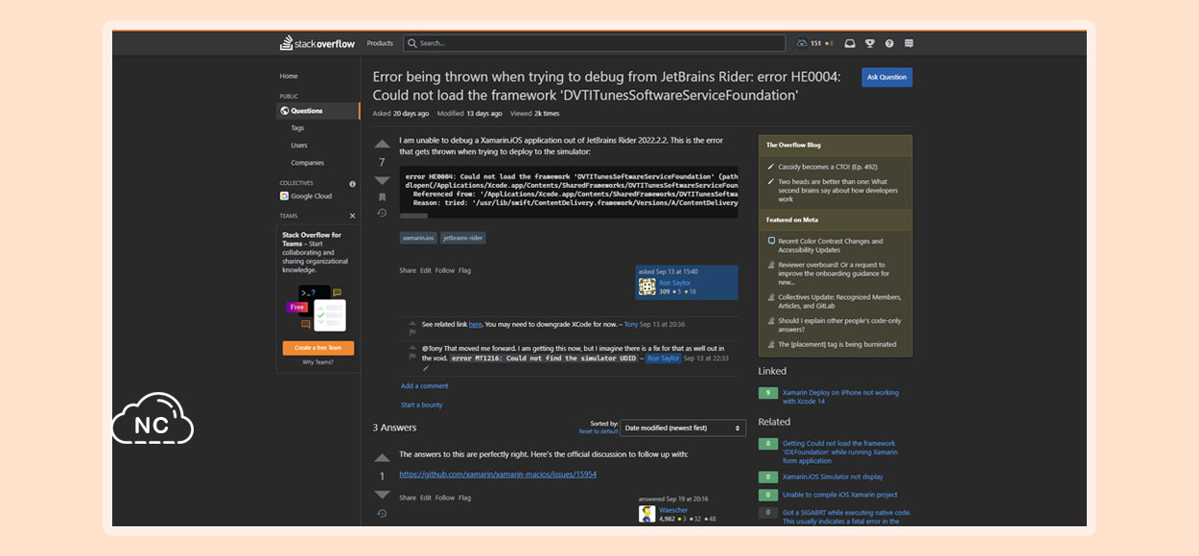The height and width of the screenshot is (556, 1199).
Task: Show the first answer's activity history
Action: pyautogui.click(x=382, y=514)
